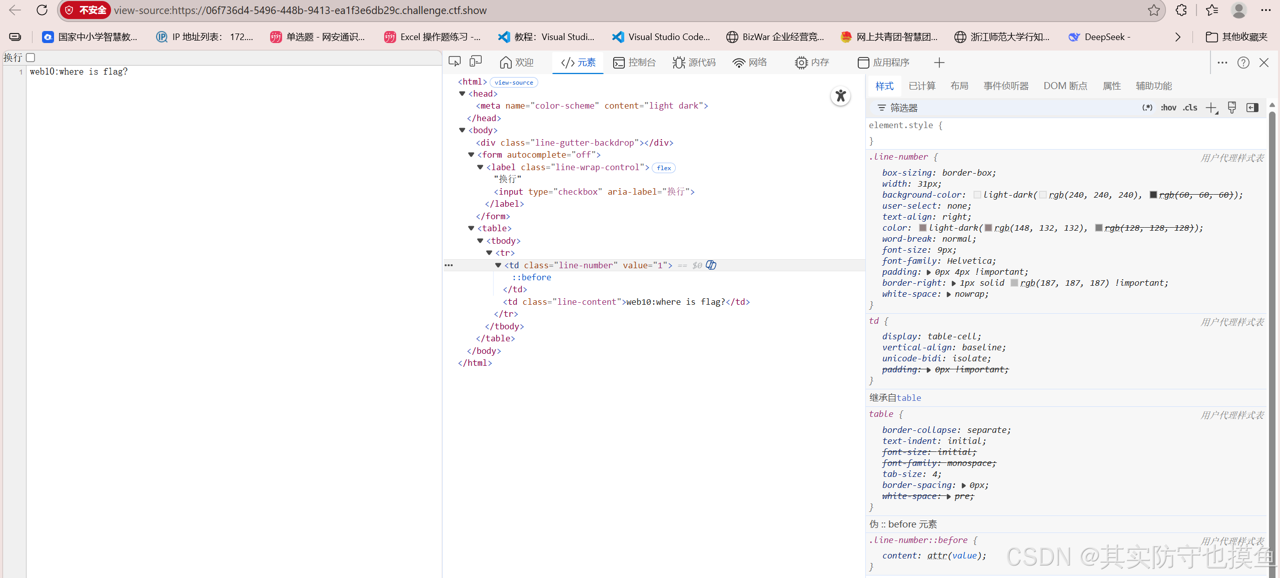Open the 已计算 computed tab

(x=921, y=86)
